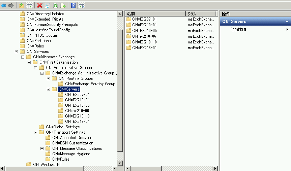Go up one level with folder icon
This screenshot has width=291, height=171.
pos(22,6)
